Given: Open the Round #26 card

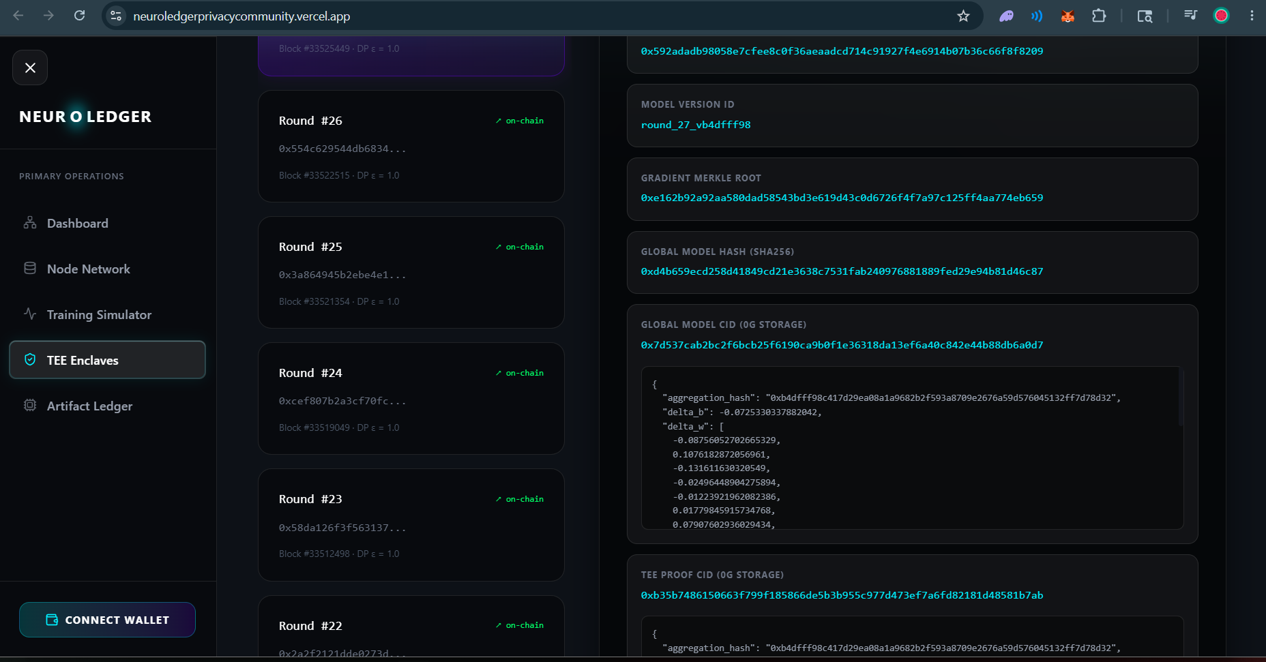Looking at the screenshot, I should [x=411, y=146].
